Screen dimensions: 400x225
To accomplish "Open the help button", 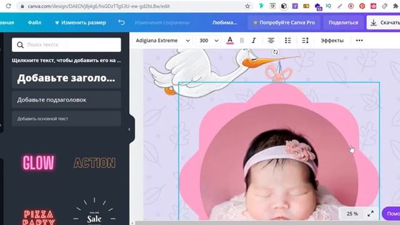I will tap(391, 213).
